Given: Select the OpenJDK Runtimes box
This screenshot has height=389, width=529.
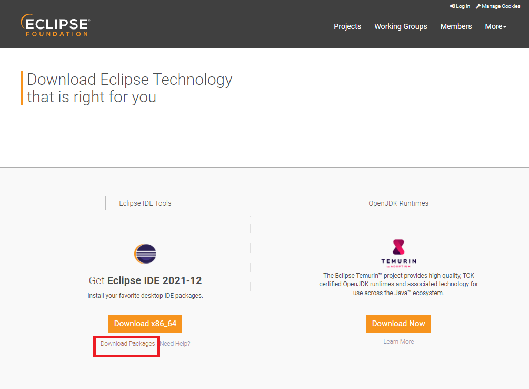Looking at the screenshot, I should pos(398,203).
